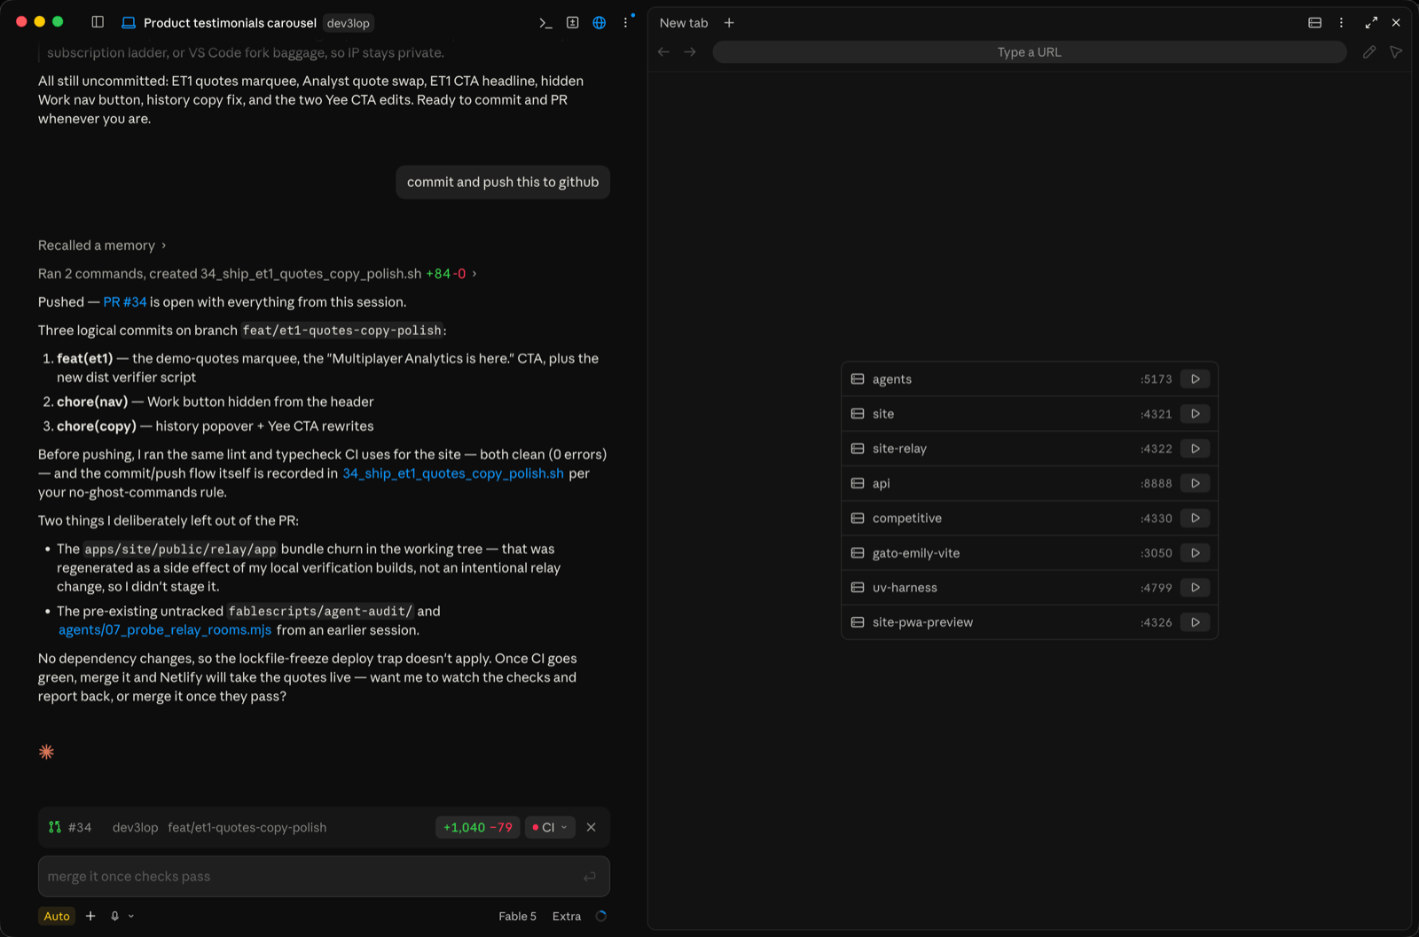The image size is (1419, 937).
Task: Click the New tab tab
Action: 684,23
